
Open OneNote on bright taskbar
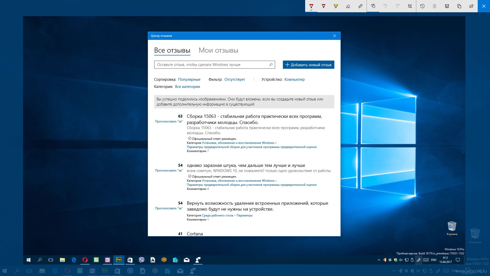click(108, 260)
